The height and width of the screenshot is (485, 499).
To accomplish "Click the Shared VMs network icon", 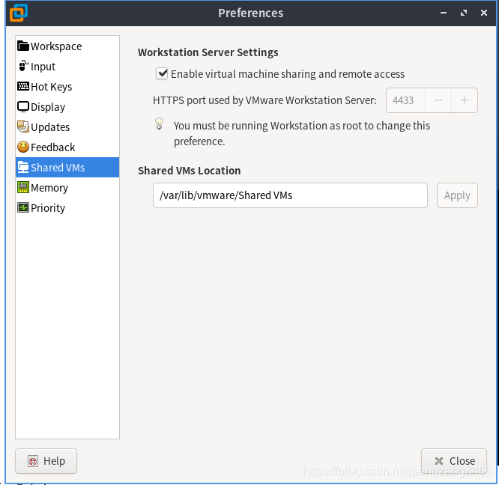I will pyautogui.click(x=23, y=167).
